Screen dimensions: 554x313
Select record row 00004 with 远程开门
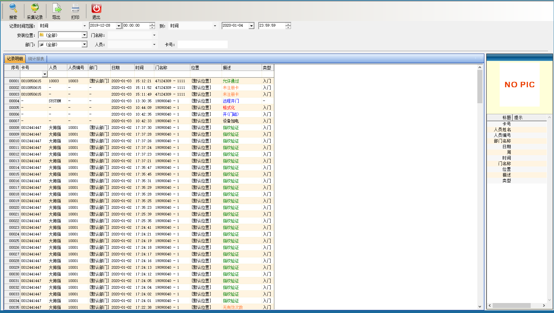click(x=231, y=101)
